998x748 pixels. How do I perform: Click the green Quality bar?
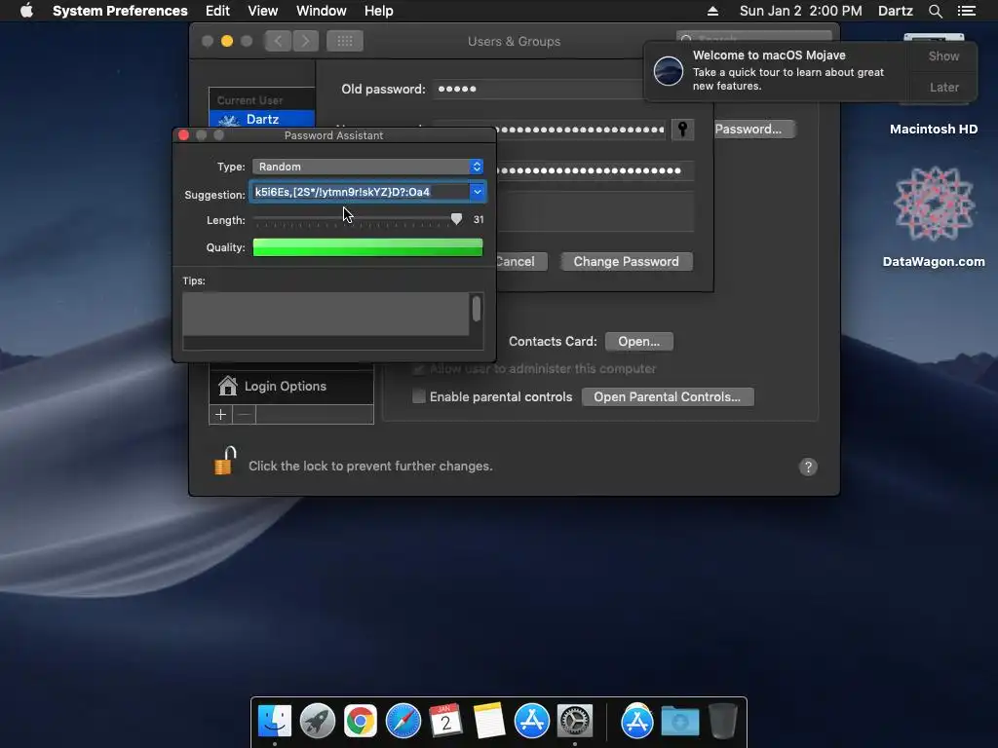(367, 247)
